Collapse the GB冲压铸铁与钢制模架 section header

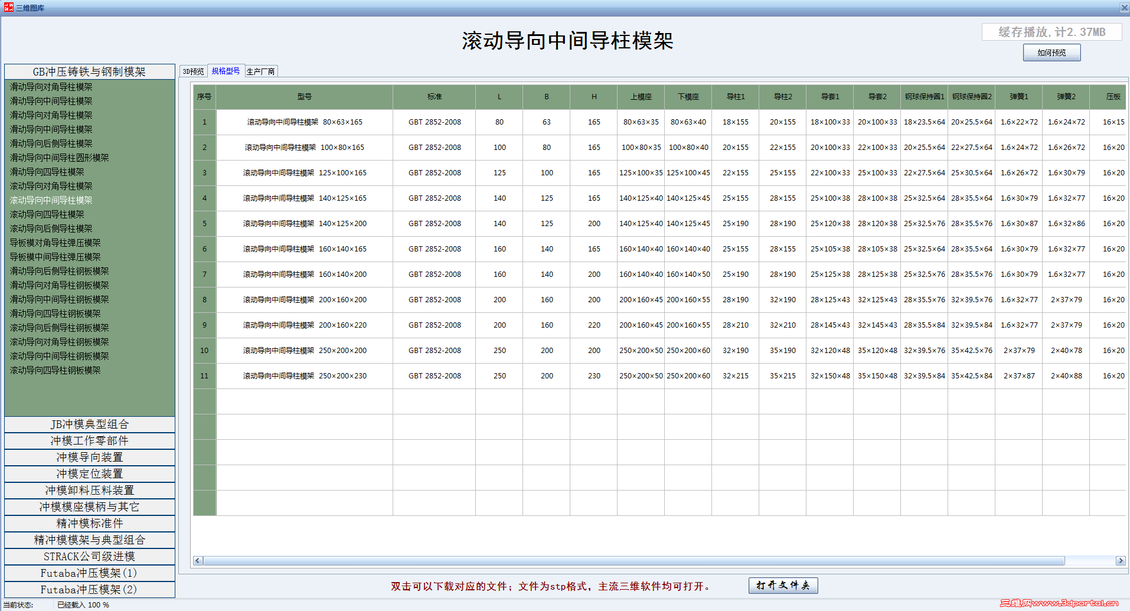pos(90,71)
